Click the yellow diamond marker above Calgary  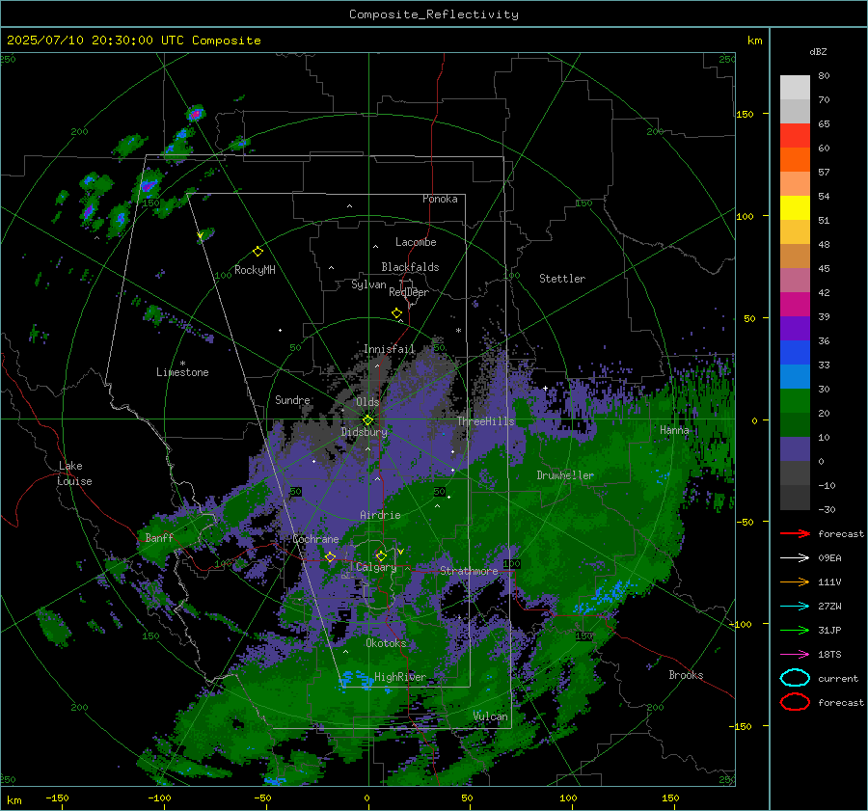[x=381, y=555]
